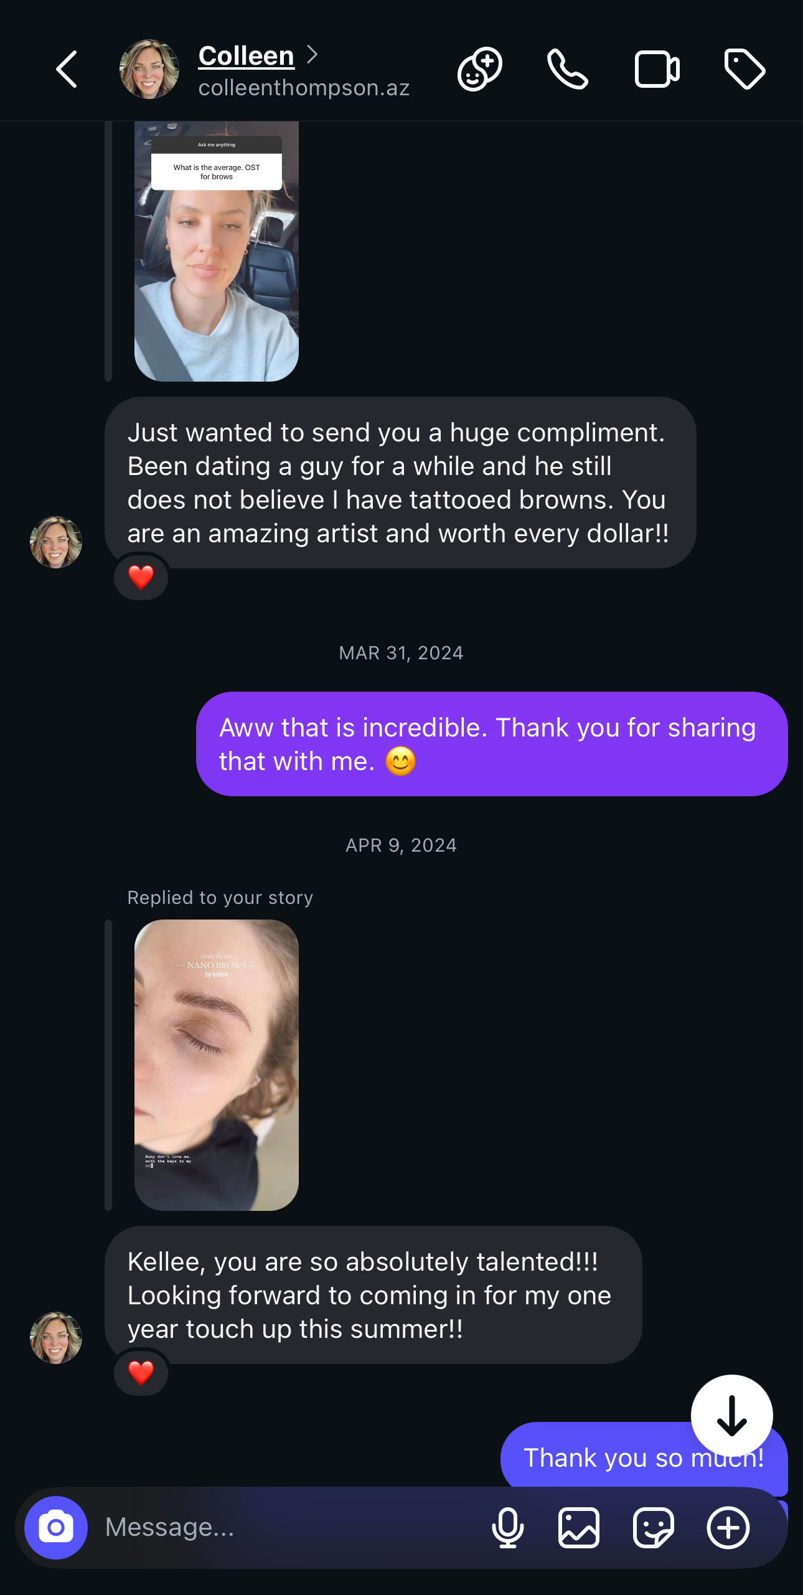Record a voice message with microphone

click(x=508, y=1527)
